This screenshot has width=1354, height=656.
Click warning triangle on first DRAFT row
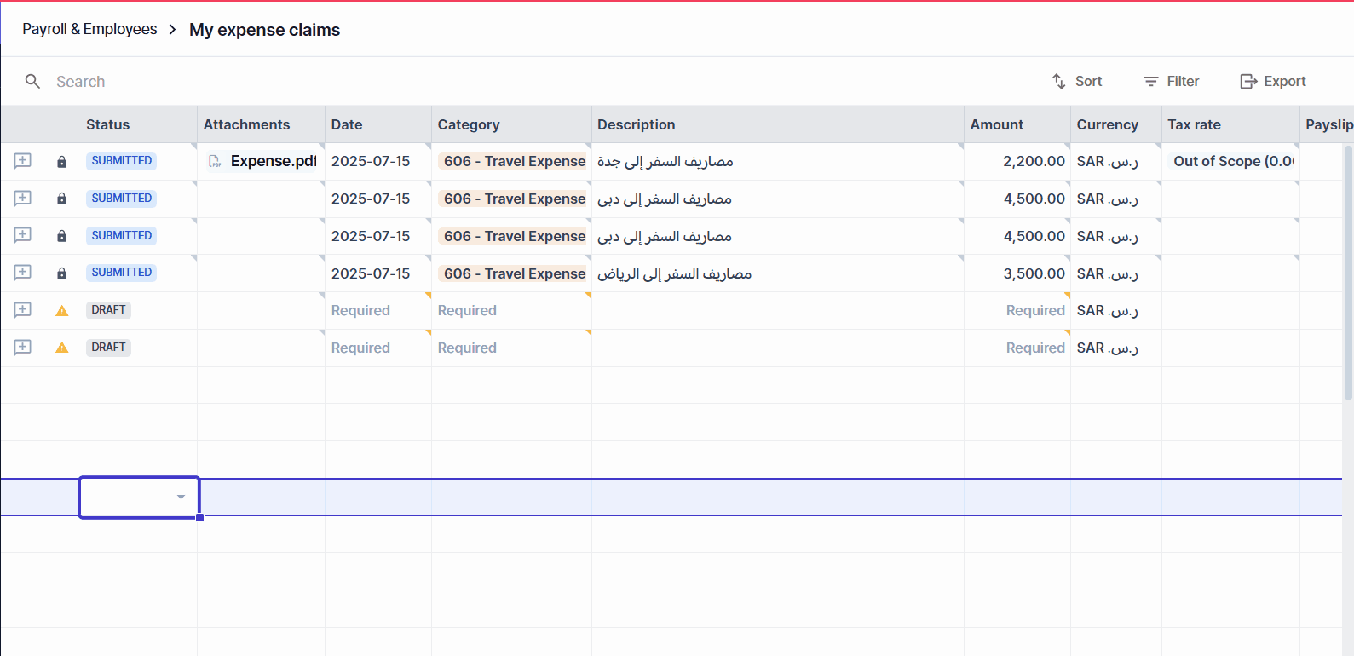pos(61,311)
